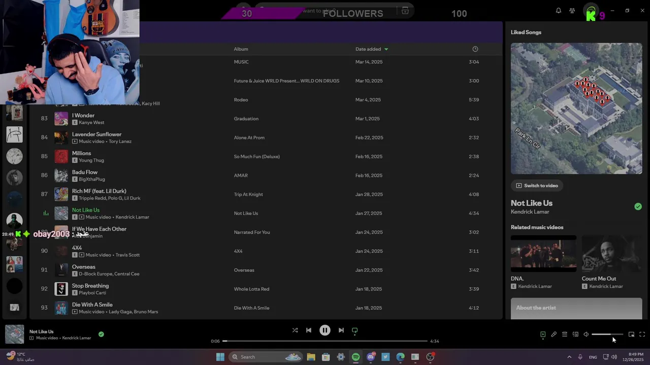Viewport: 650px width, 365px height.
Task: Open the What's New notifications bell
Action: pyautogui.click(x=559, y=11)
